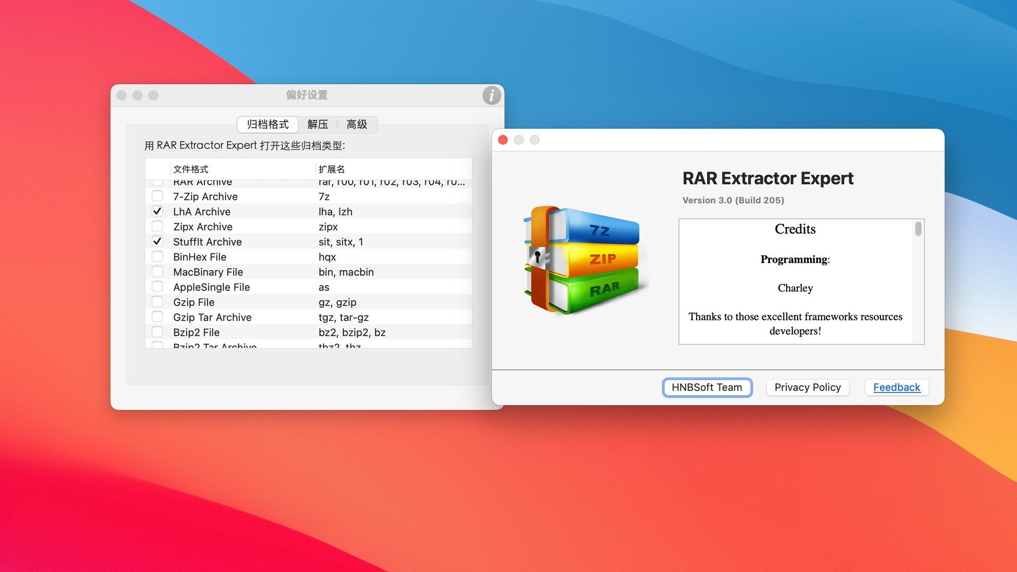Click the 'as' extension cell
The height and width of the screenshot is (572, 1017).
coord(324,287)
